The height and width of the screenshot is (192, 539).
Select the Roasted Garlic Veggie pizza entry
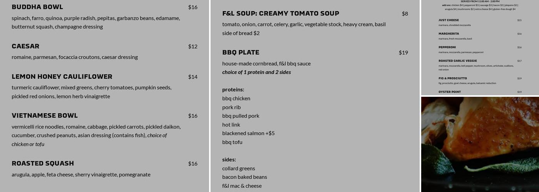[x=458, y=61]
